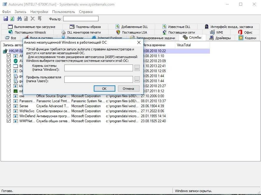Click the Delete X toolbar icon
Screen dimensions: 261x195
click(x=33, y=19)
